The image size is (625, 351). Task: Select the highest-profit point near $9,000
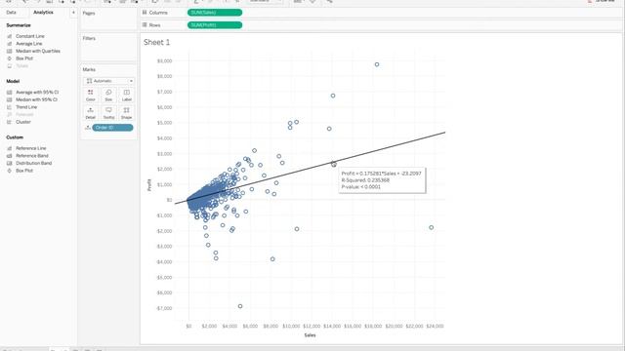(377, 64)
